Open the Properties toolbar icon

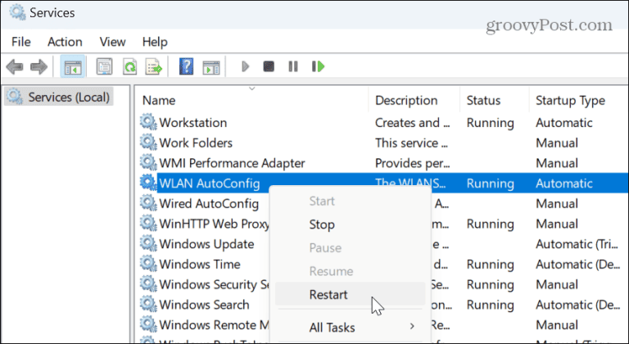pos(104,66)
